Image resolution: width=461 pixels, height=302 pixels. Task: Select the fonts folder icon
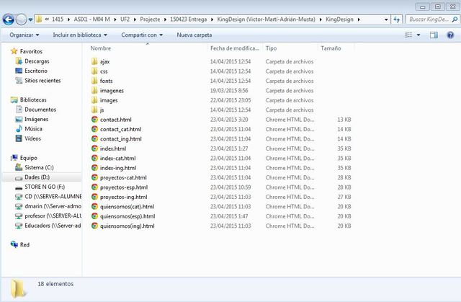94,81
